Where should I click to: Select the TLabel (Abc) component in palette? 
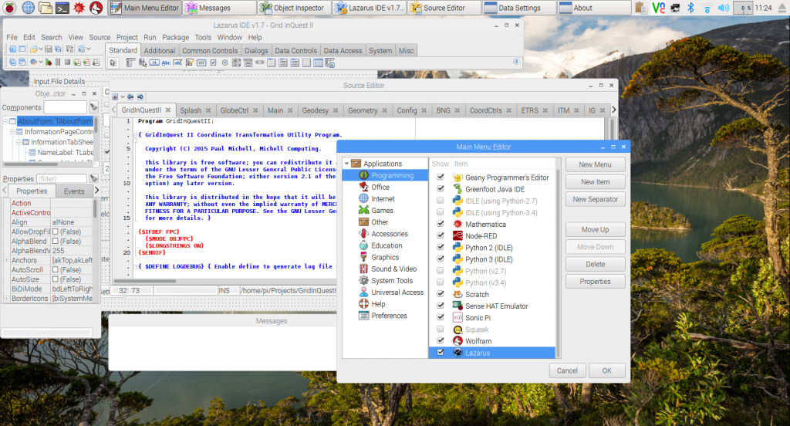(x=167, y=63)
